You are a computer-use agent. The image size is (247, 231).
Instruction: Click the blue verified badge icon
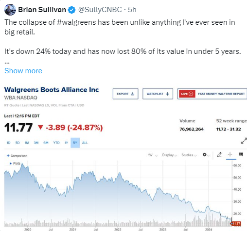pyautogui.click(x=71, y=10)
